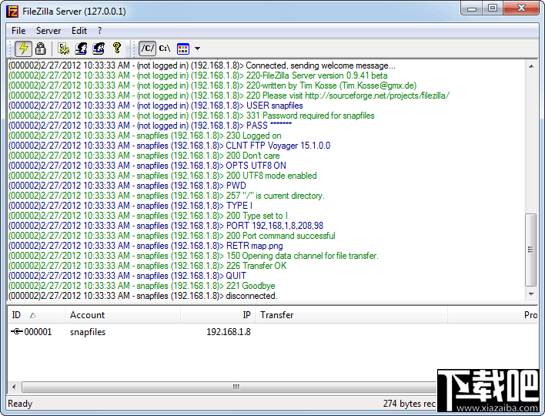
Task: Open the Users configuration icon
Action: point(81,49)
